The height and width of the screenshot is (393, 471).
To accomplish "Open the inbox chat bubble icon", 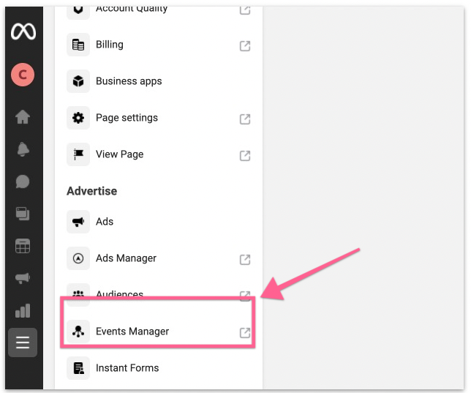I will click(x=23, y=181).
